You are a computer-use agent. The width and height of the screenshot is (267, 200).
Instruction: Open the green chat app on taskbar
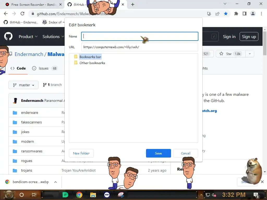[x=65, y=195]
